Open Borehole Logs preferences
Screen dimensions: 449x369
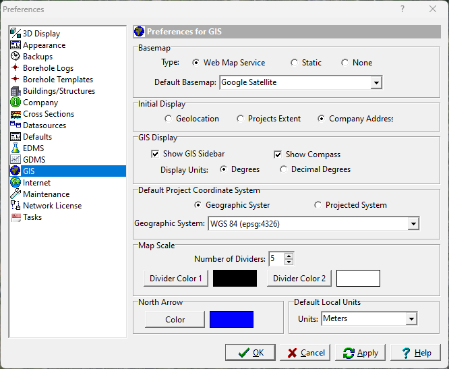tap(48, 68)
